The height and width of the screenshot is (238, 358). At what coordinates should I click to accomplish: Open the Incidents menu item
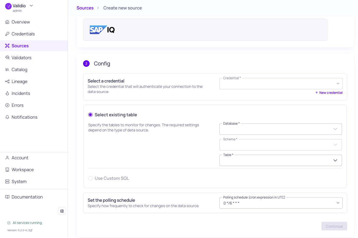click(x=34, y=93)
